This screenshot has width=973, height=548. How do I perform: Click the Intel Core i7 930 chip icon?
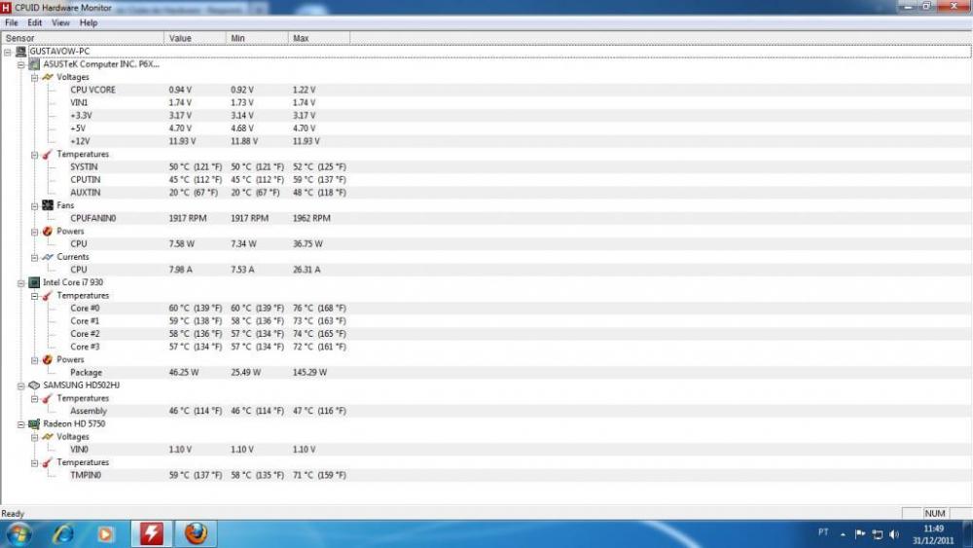tap(34, 282)
